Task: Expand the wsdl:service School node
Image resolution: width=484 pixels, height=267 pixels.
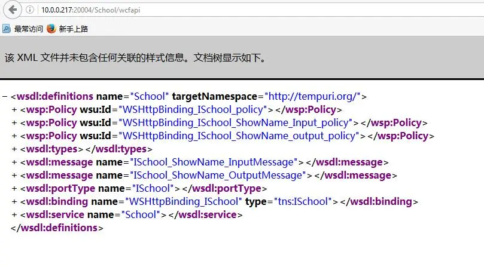Action: [x=14, y=214]
